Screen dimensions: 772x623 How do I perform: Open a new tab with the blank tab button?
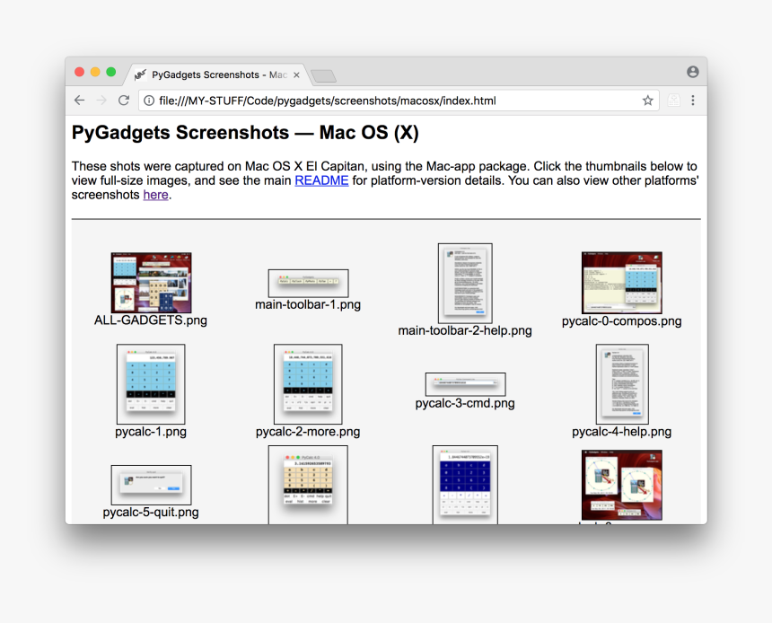pos(324,75)
